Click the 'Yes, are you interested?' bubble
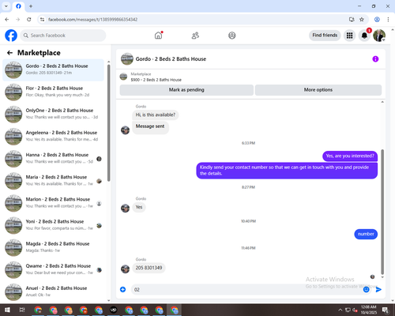The width and height of the screenshot is (395, 316). [350, 156]
